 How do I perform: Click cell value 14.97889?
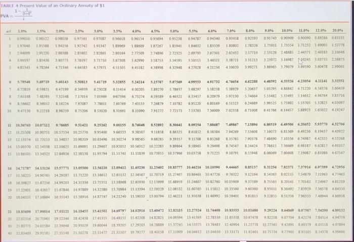pos(80,190)
